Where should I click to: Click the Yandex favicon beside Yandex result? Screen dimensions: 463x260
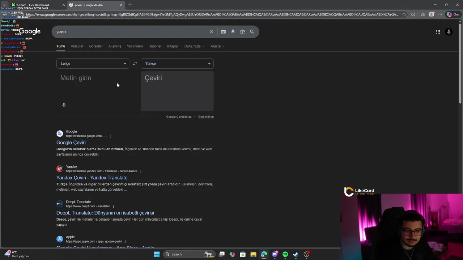click(x=60, y=169)
